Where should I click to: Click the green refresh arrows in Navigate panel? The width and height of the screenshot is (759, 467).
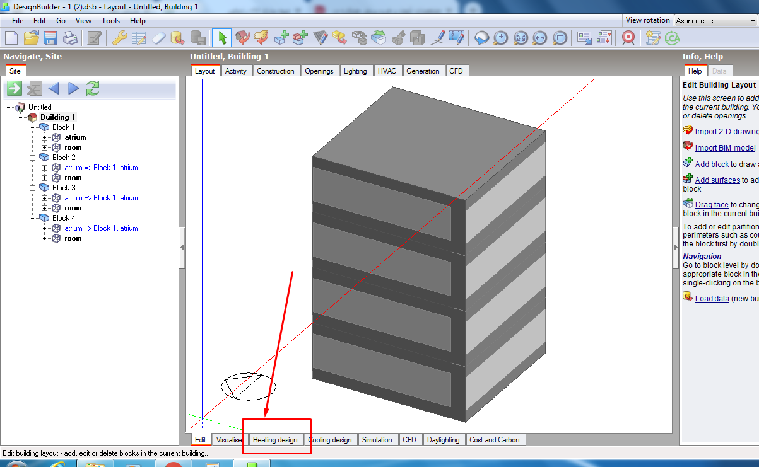point(93,88)
